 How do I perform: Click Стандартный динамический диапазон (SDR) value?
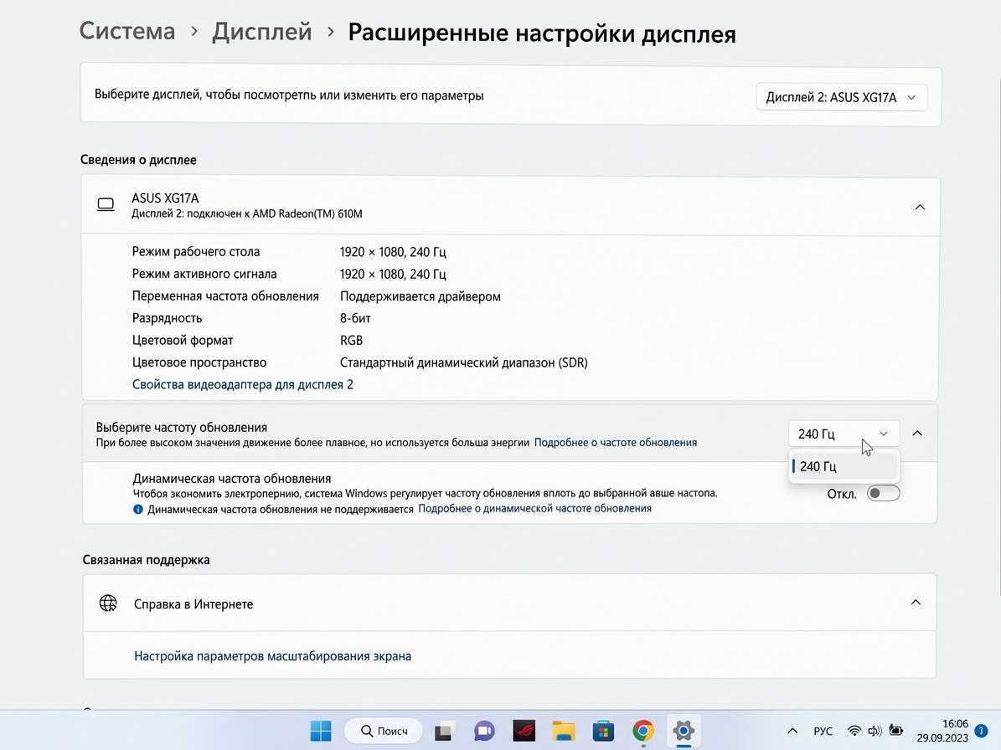[463, 362]
